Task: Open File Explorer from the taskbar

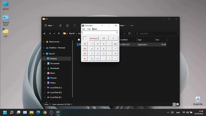Action: (32, 112)
